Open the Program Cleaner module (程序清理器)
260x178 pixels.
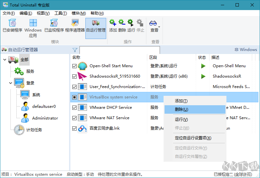(x=75, y=26)
